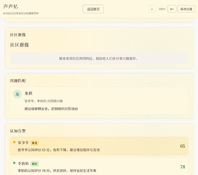Click the 兴趣匹配 section heading
198x175 pixels.
point(18,81)
